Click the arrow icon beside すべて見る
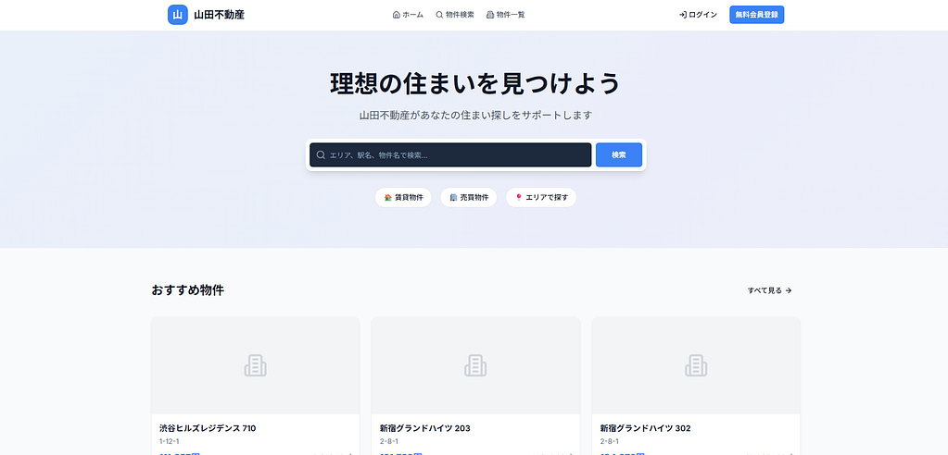Screen dimensions: 948x455 789,290
